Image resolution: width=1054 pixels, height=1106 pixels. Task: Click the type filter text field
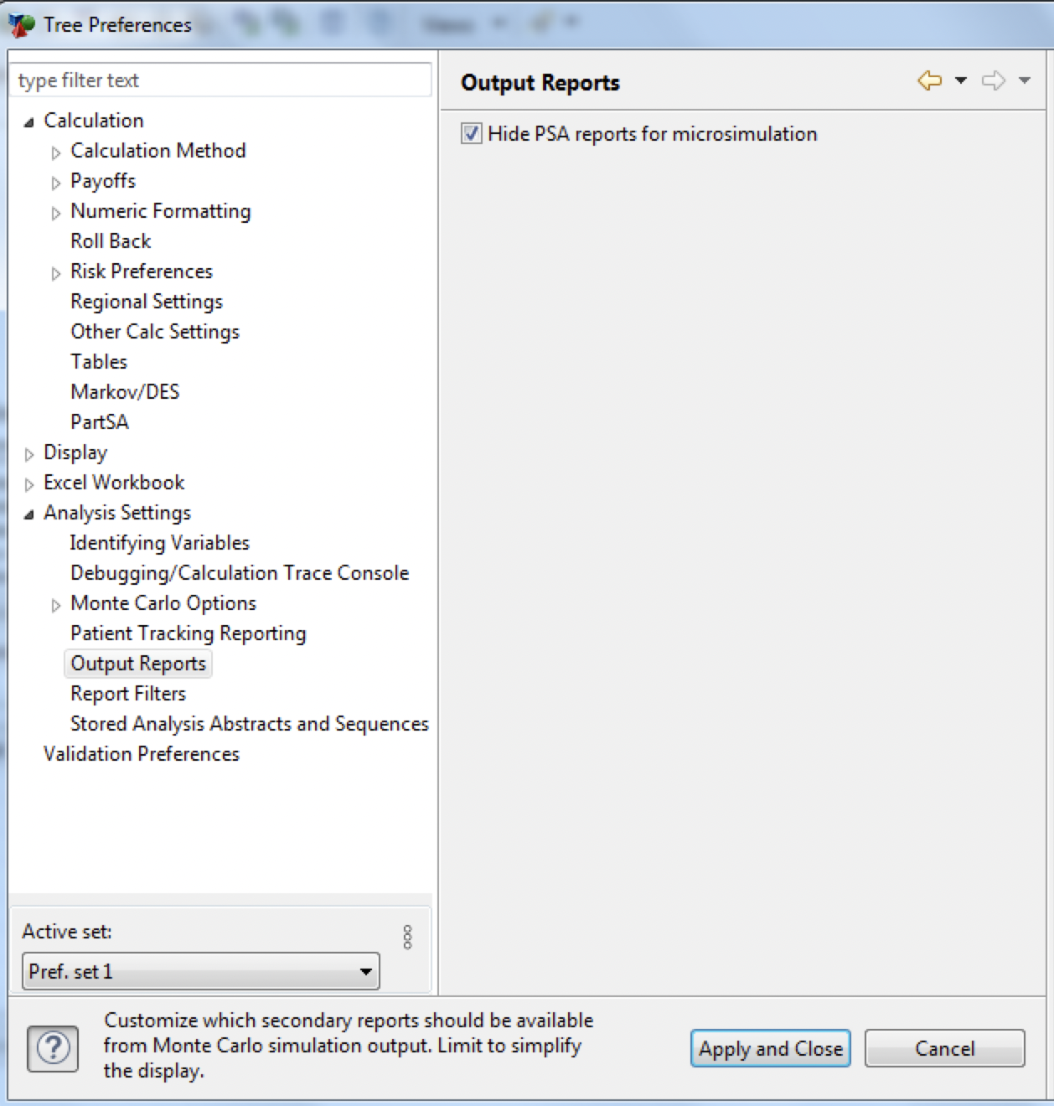tap(220, 80)
